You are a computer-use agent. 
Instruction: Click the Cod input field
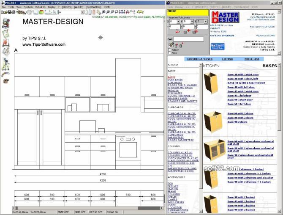coord(188,39)
